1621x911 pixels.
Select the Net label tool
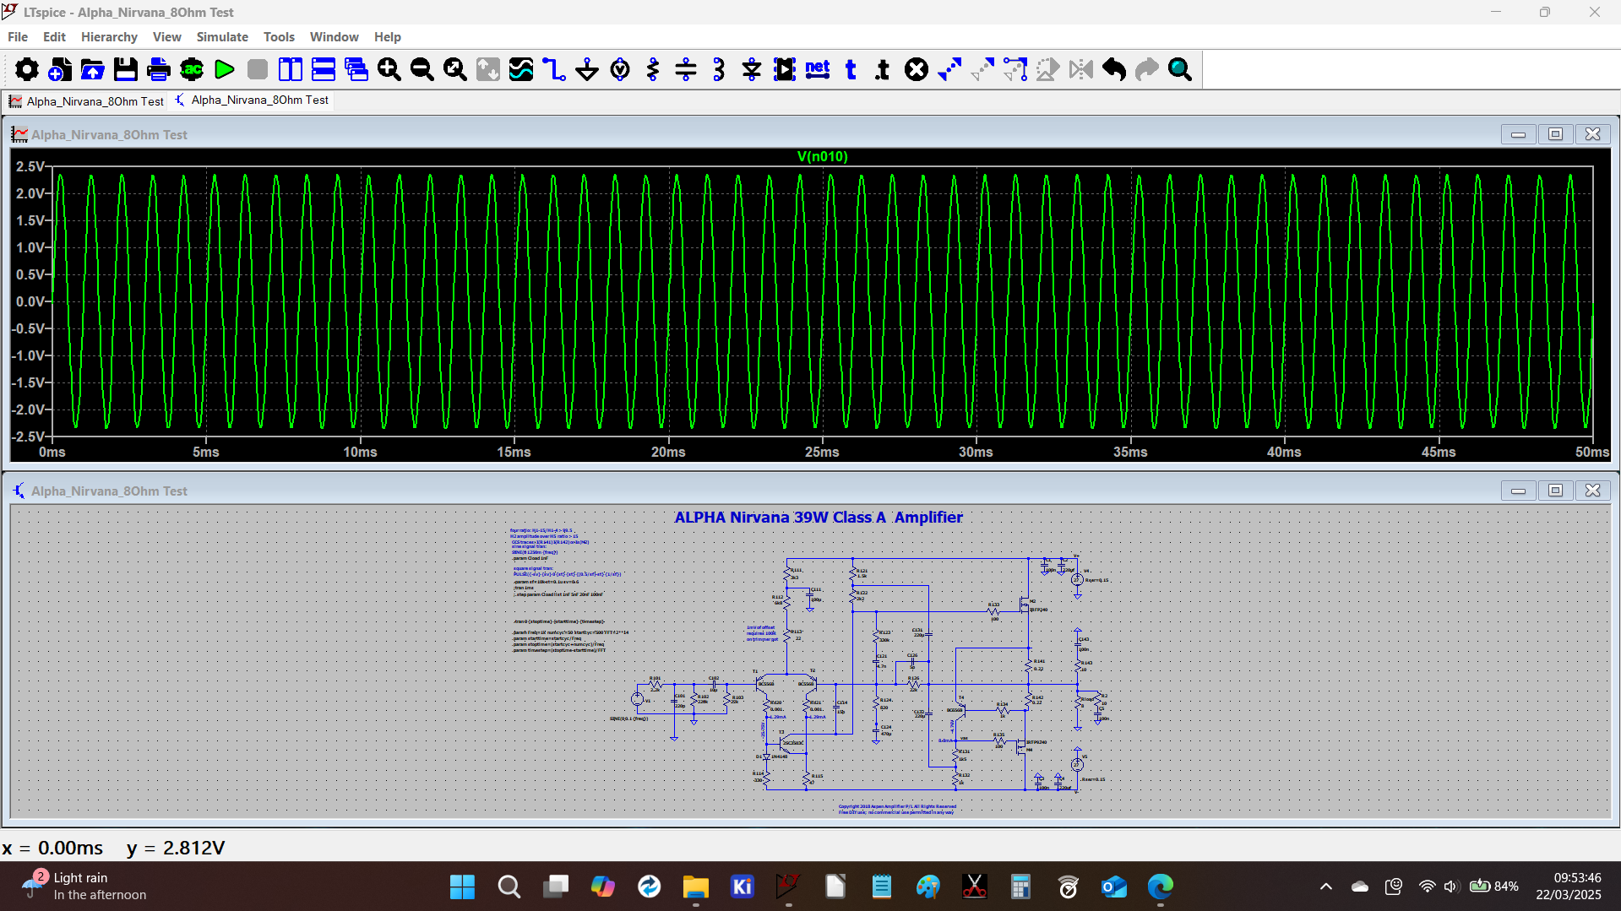818,69
